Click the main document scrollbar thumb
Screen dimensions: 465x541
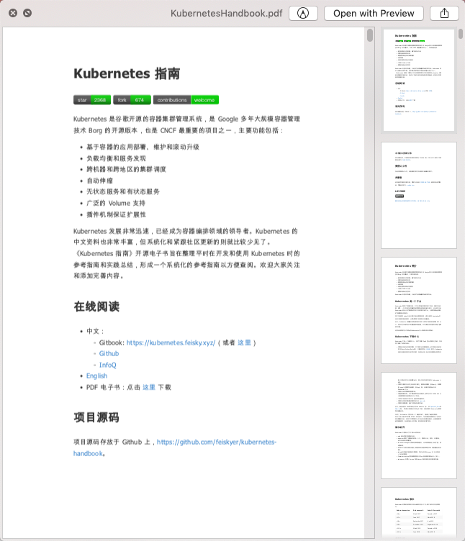click(370, 35)
